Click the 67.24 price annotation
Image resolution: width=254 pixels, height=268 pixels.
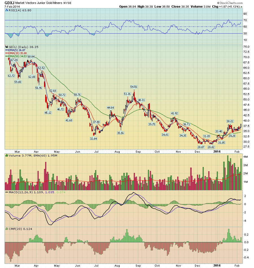pyautogui.click(x=14, y=60)
